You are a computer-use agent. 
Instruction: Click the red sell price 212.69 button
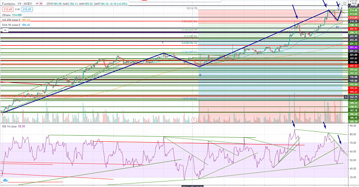coord(8,9)
